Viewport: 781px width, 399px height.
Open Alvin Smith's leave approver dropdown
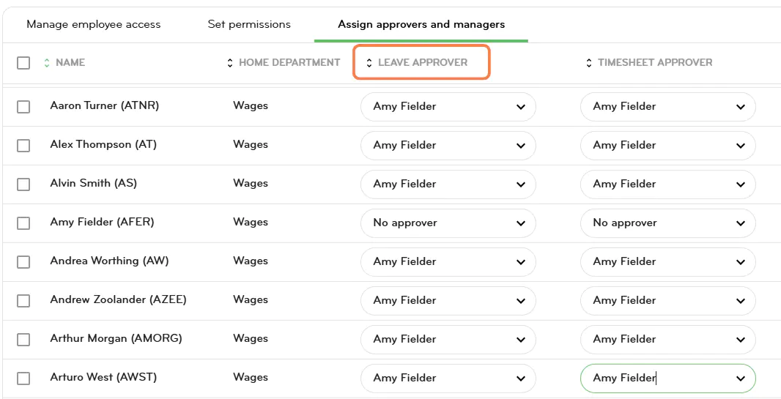[x=448, y=184]
